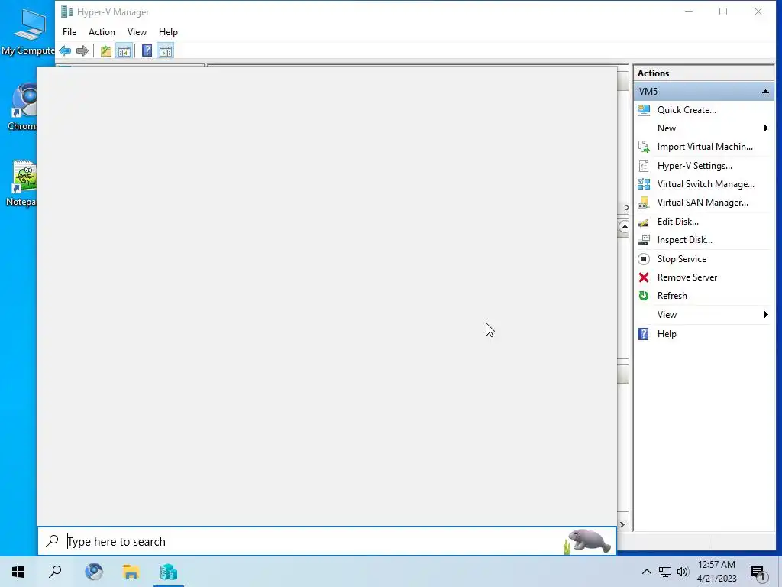Viewport: 782px width, 587px height.
Task: Click Hyper-V Manager taskbar icon
Action: (169, 572)
